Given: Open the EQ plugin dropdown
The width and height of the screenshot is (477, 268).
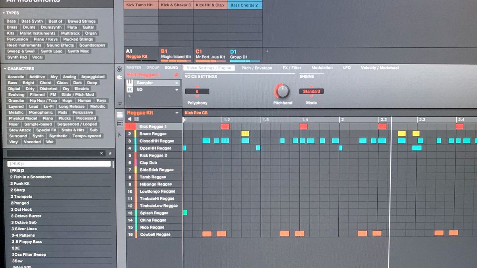Looking at the screenshot, I should [176, 90].
